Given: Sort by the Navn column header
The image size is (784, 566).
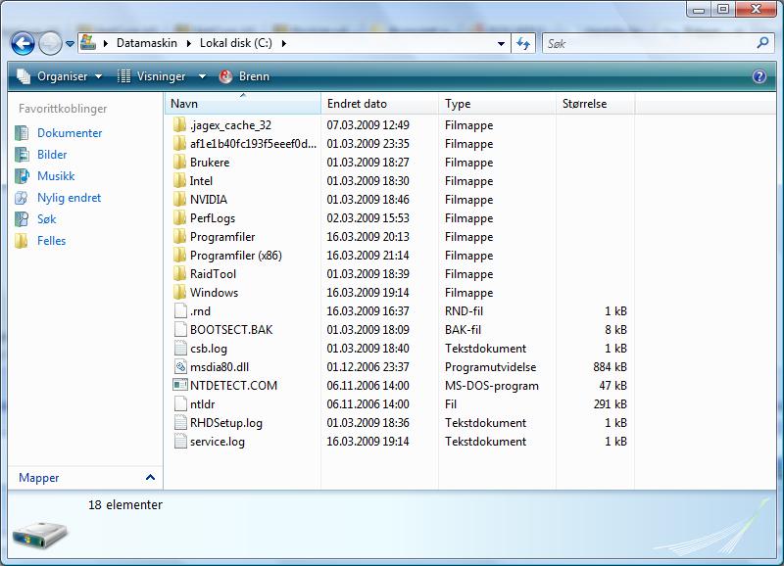Looking at the screenshot, I should [x=242, y=104].
